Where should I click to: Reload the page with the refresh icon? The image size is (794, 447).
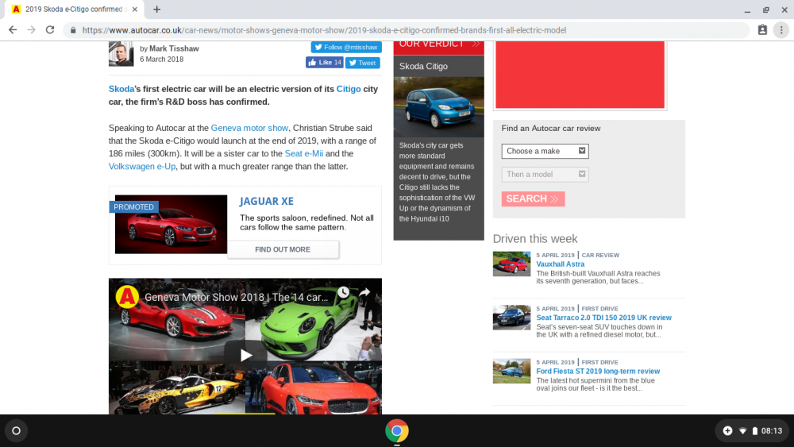(49, 30)
